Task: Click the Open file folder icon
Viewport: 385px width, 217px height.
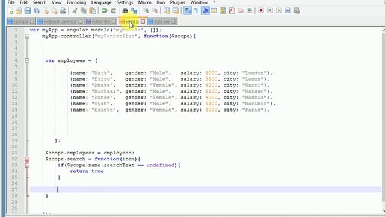Action: coord(19,11)
